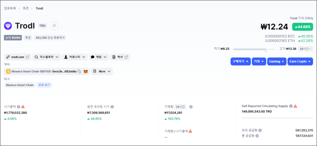Open the 커뮤니티 dropdown

coord(75,57)
